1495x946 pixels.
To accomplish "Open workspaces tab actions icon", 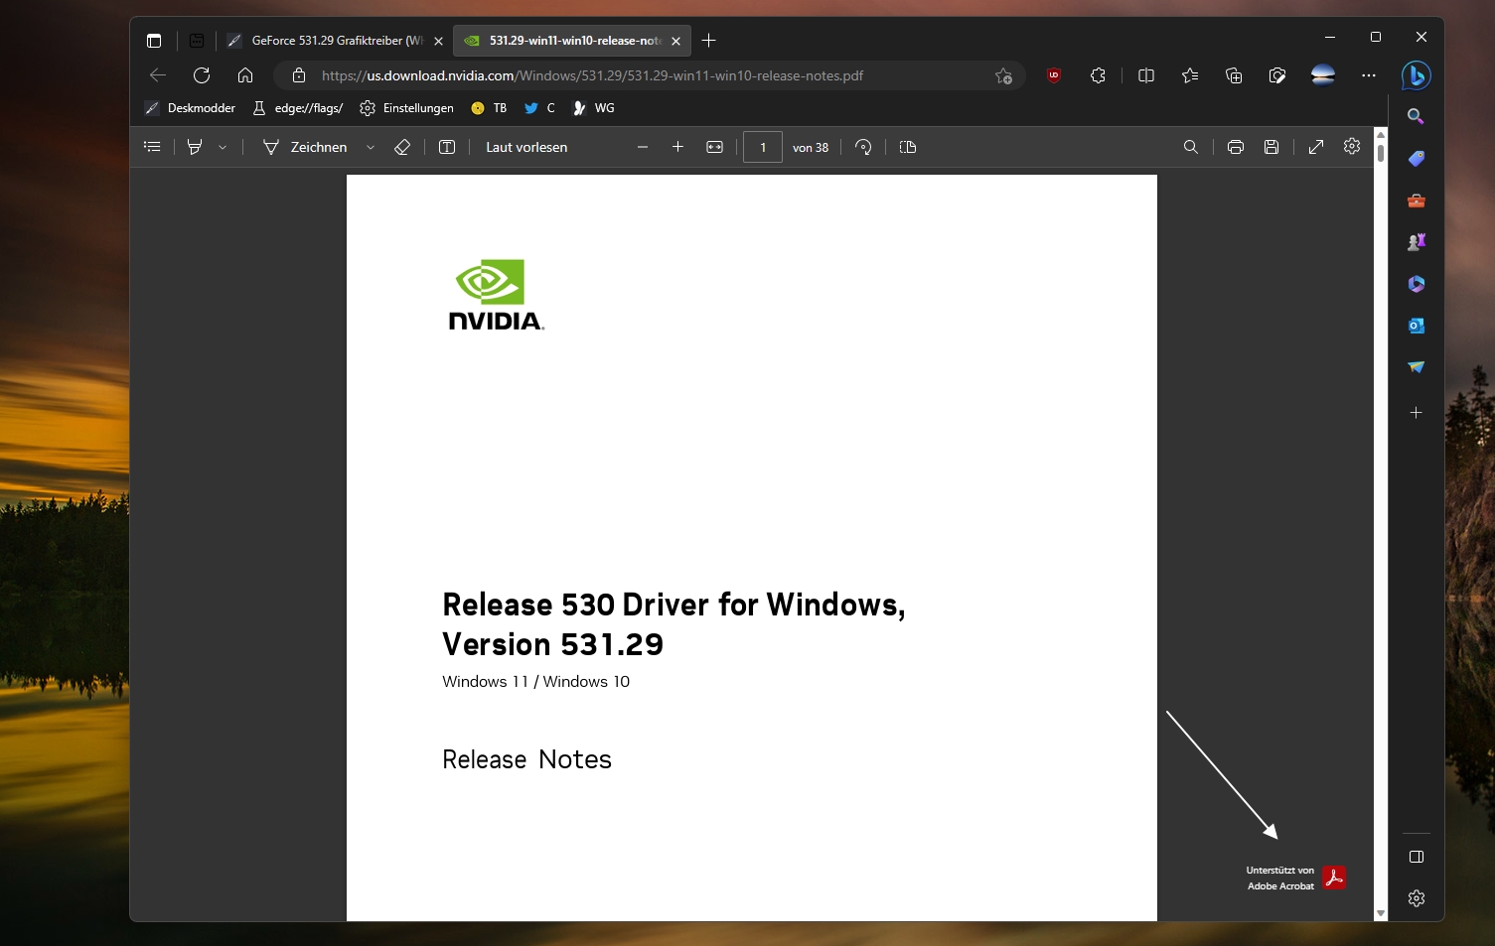I will 197,41.
